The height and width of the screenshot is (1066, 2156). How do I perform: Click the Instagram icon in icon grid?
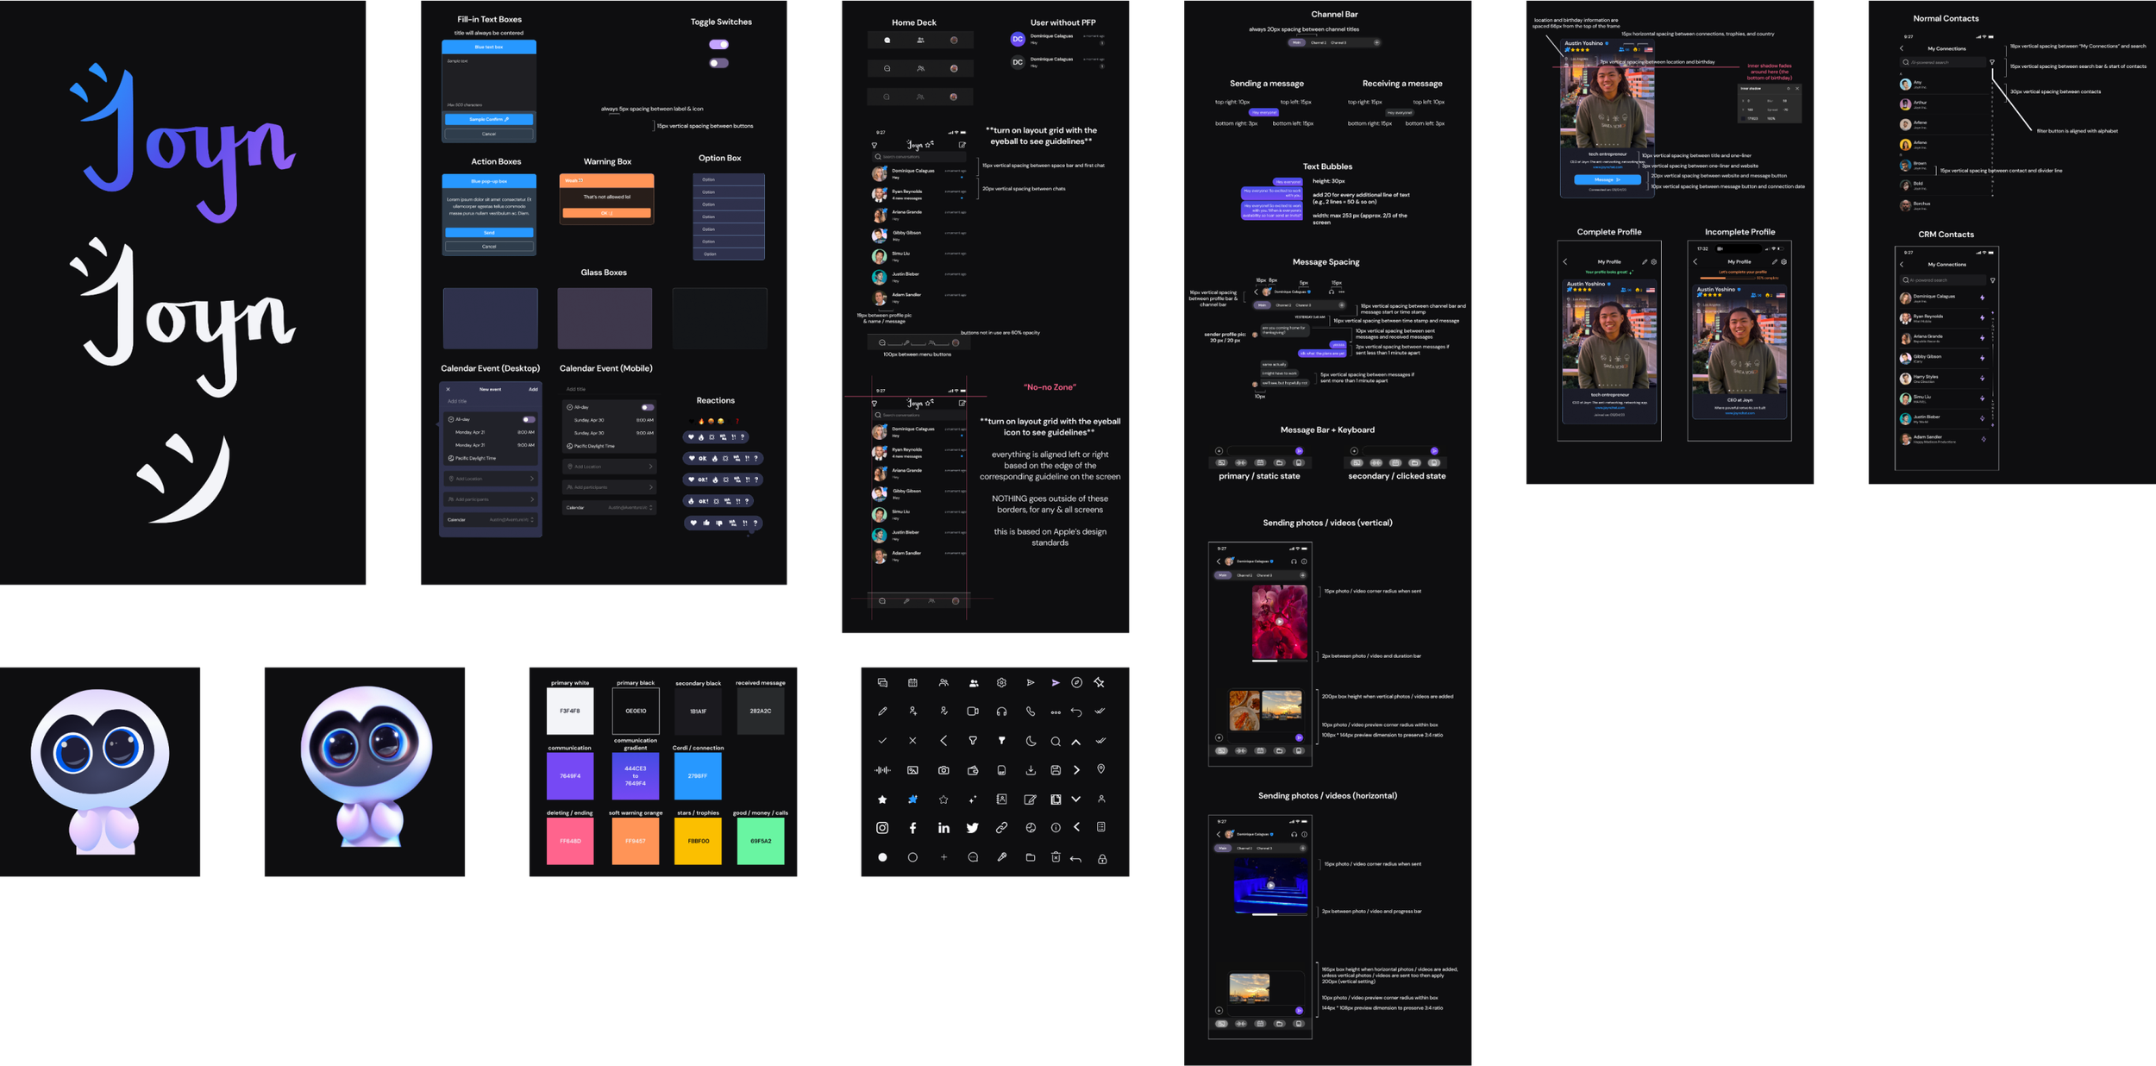point(882,828)
